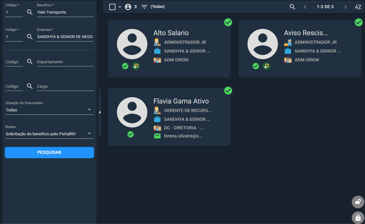Click green corner checkmark on Alto Salario card
365x224 pixels.
[x=228, y=22]
